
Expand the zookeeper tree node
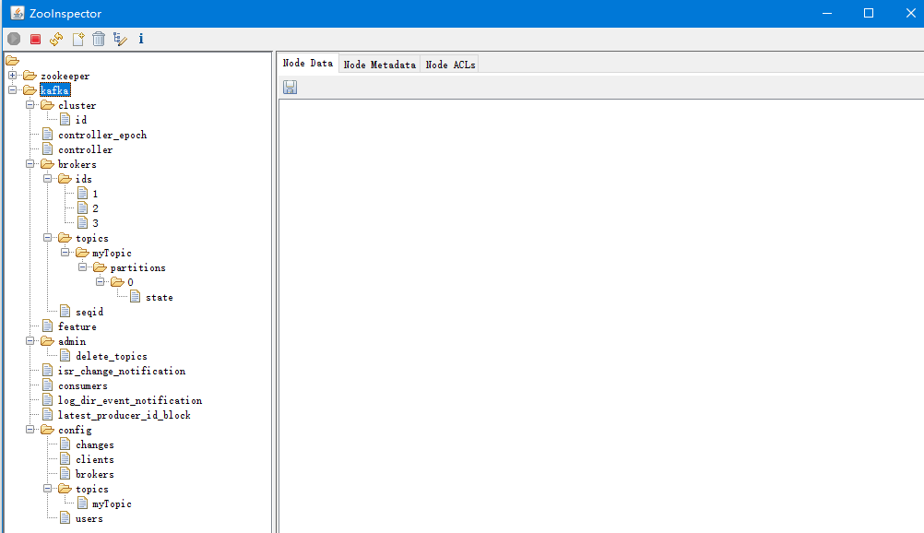13,76
